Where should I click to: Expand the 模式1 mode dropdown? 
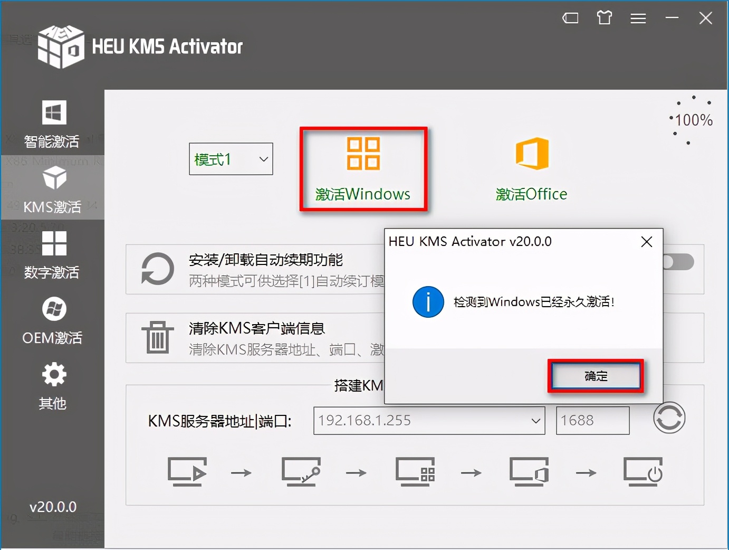coord(231,159)
